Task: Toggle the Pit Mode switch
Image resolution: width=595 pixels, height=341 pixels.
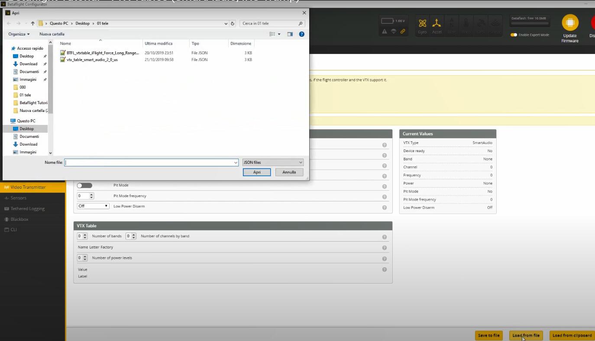Action: 84,185
